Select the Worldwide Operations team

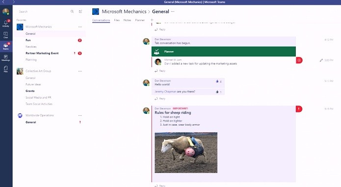40,115
